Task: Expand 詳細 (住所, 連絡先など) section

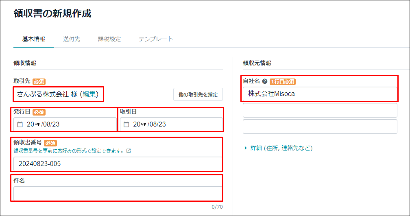Action: [279, 148]
